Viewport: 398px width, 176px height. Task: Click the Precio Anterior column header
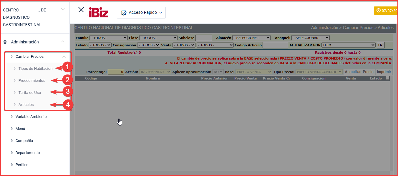[215, 78]
